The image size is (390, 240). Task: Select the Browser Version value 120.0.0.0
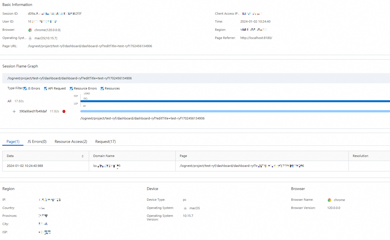[334, 208]
